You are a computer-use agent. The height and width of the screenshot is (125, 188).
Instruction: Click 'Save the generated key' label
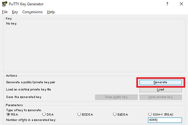click(24, 97)
